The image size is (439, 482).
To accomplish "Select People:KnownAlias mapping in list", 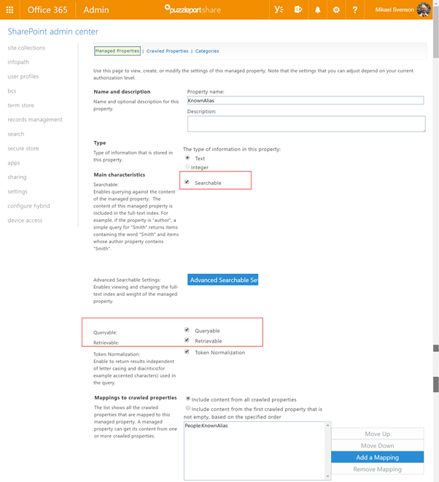I will click(206, 426).
